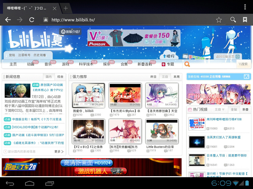The width and height of the screenshot is (253, 189).
Task: Tap the browser refresh icon
Action: coord(32,20)
